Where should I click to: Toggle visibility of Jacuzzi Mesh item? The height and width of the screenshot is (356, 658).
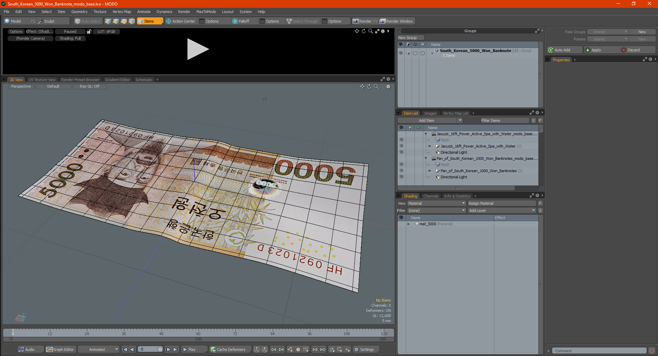(401, 140)
